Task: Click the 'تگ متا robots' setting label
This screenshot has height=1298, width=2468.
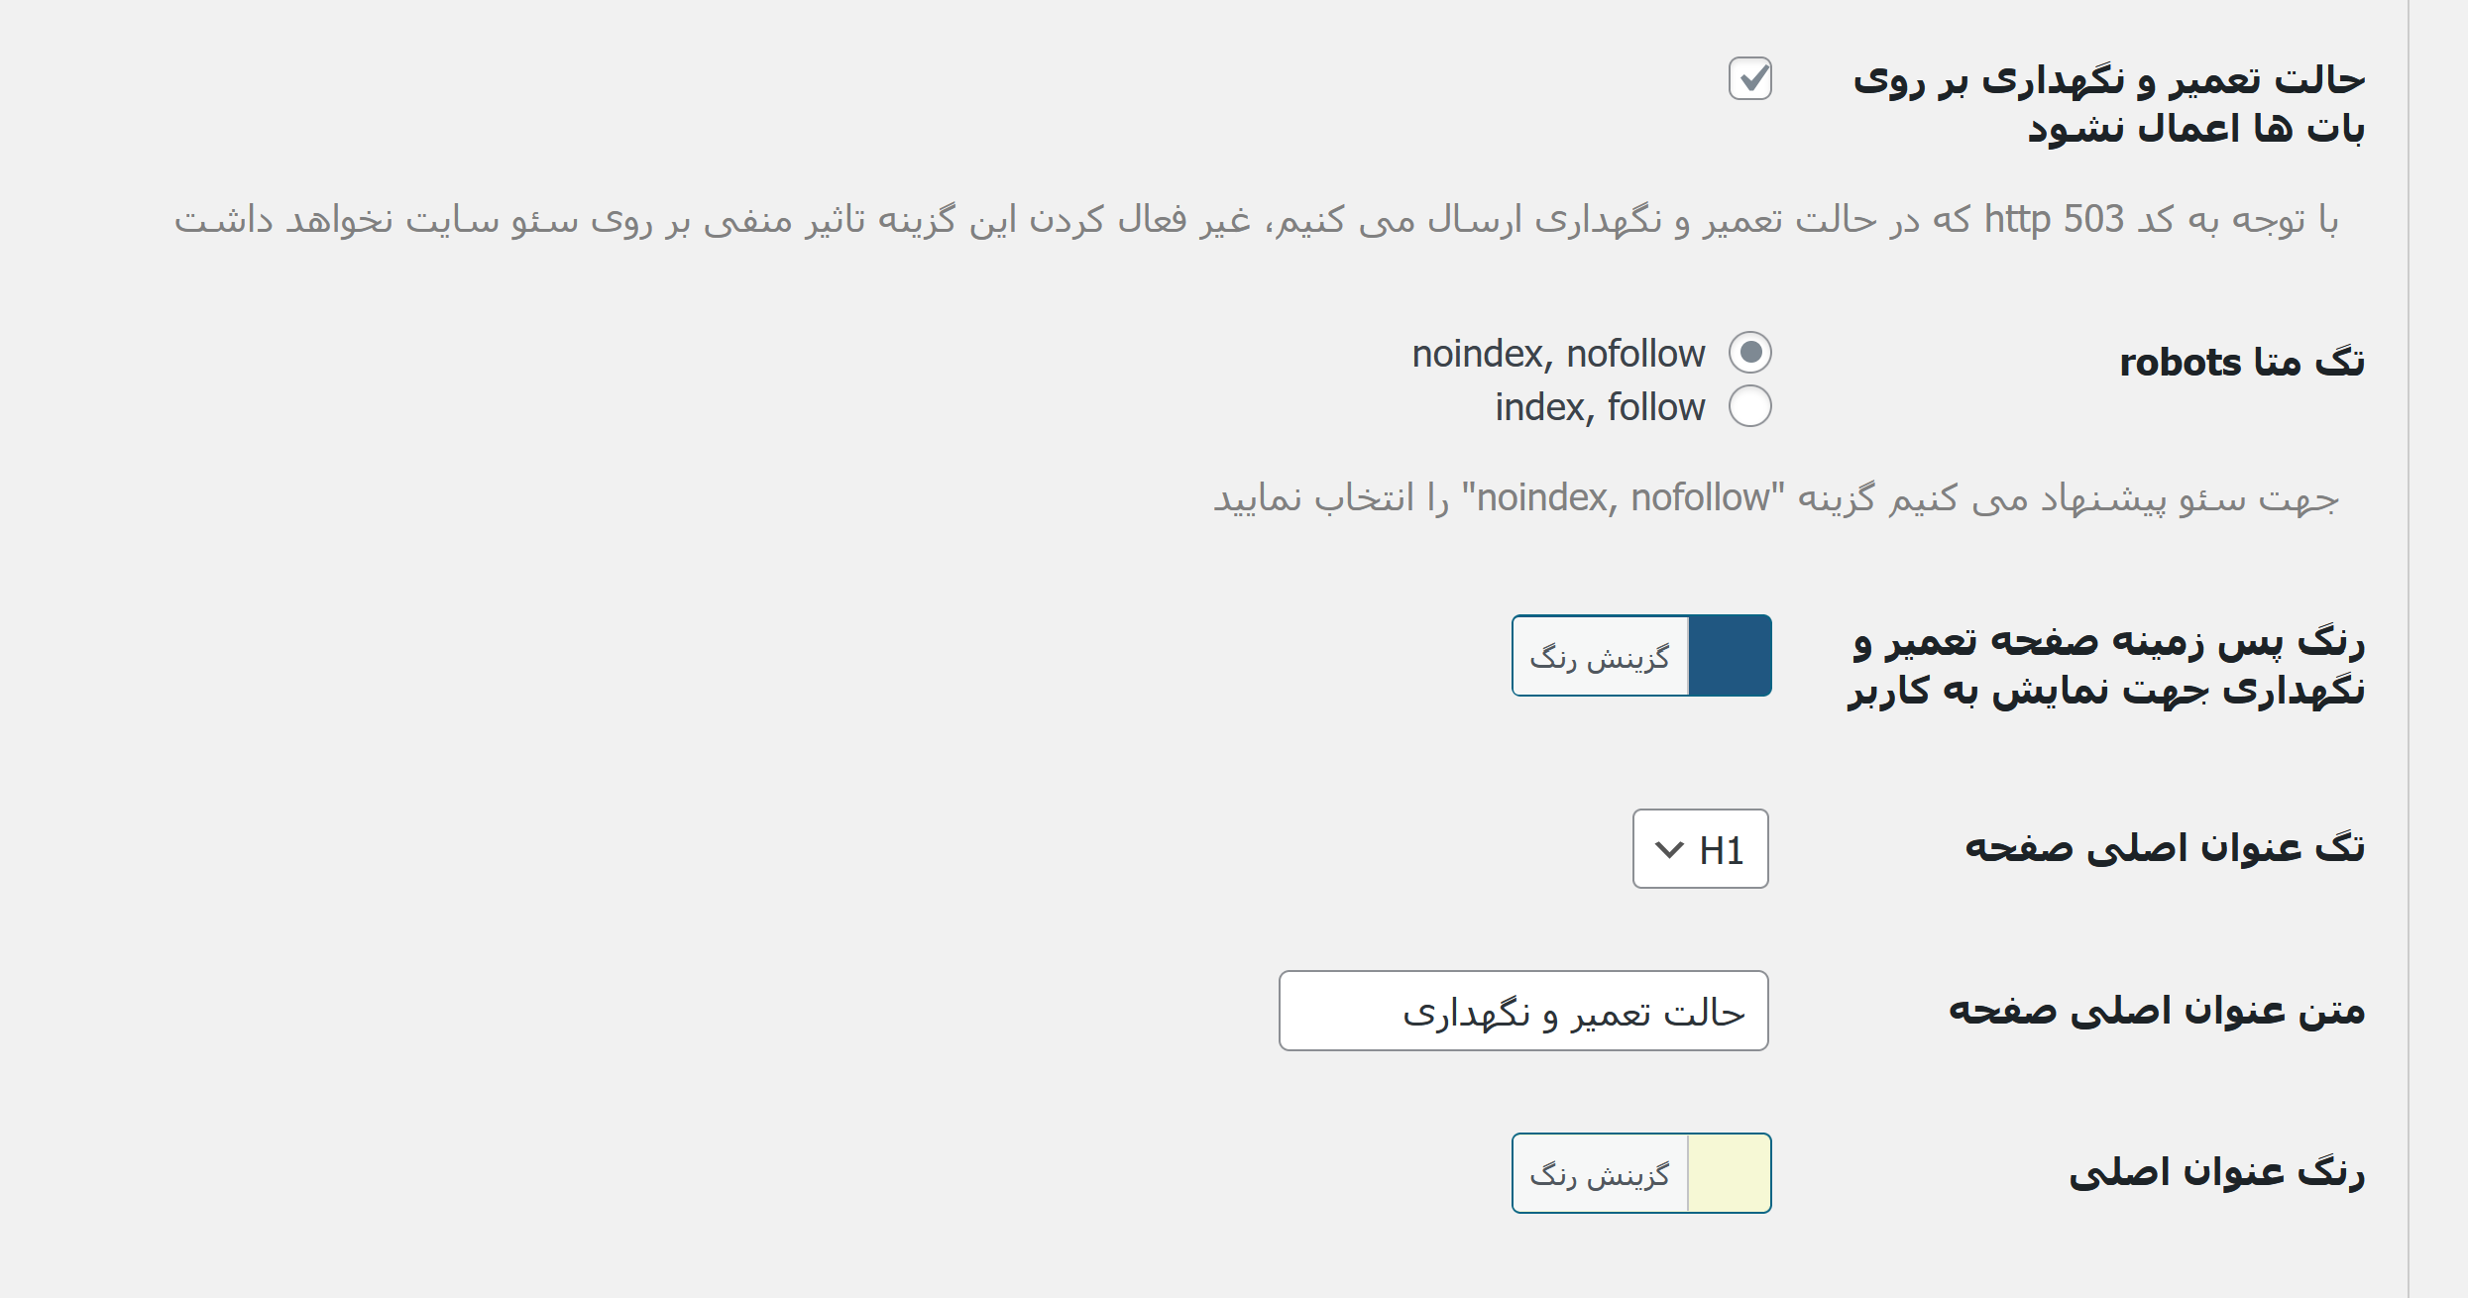Action: tap(2242, 362)
